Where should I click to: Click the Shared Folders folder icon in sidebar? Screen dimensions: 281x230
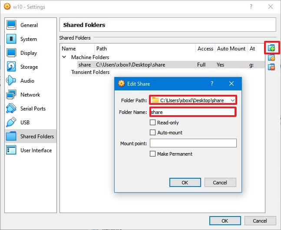pos(11,136)
